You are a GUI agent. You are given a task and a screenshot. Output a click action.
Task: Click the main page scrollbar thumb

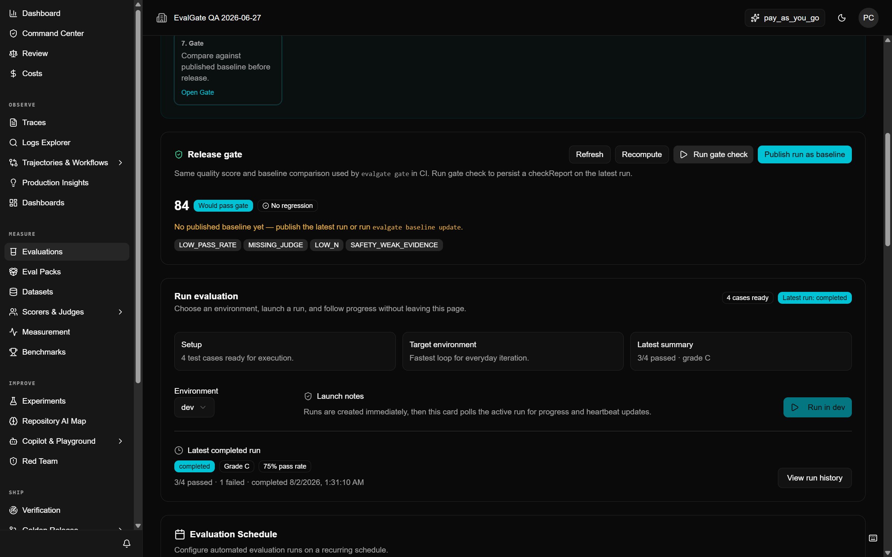pos(888,189)
